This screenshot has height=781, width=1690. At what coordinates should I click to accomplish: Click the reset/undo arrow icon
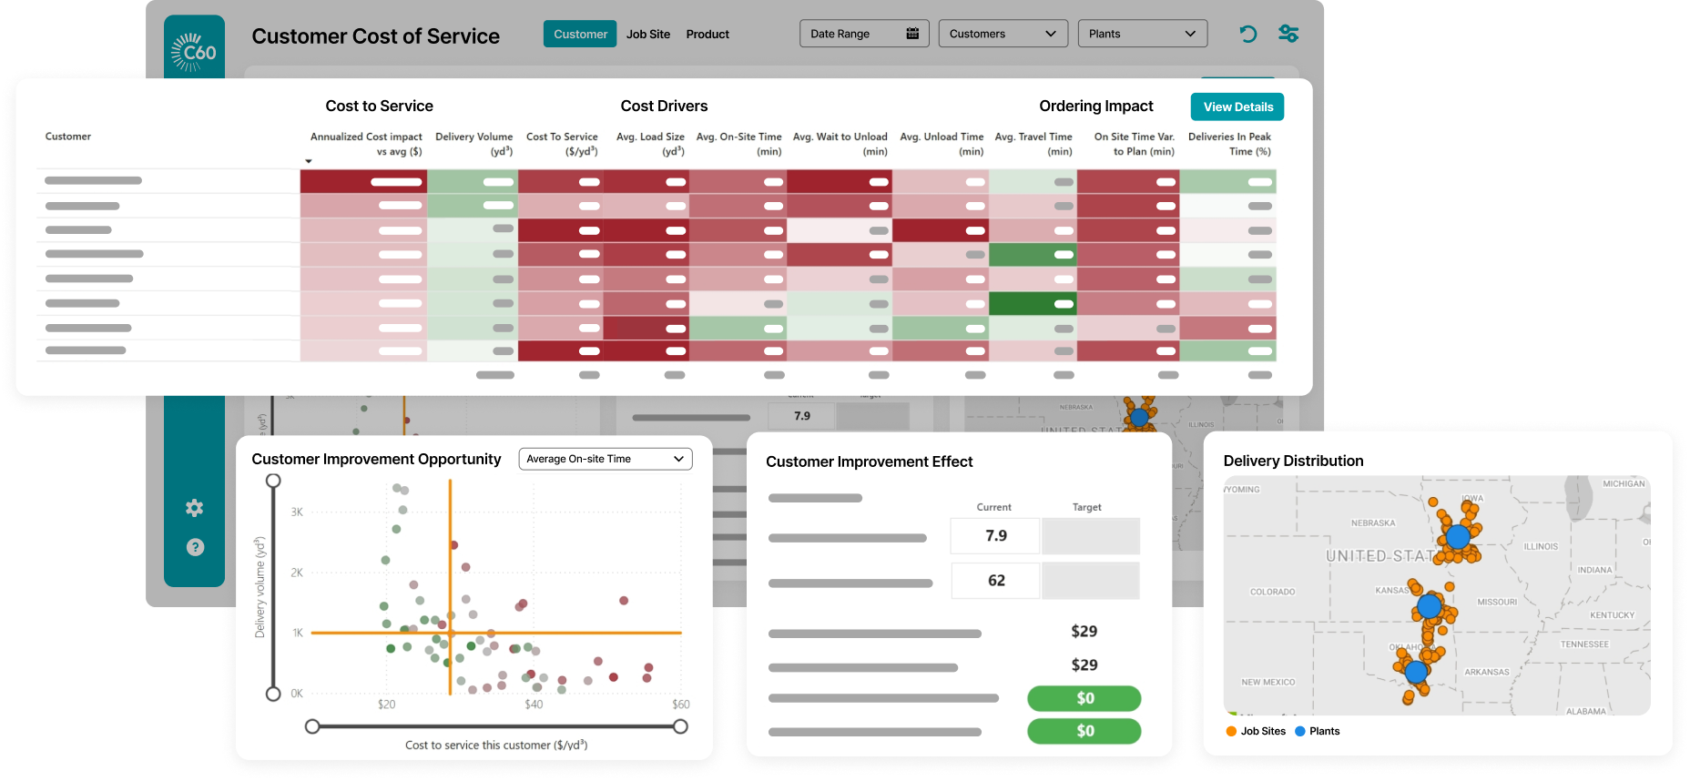click(1247, 34)
